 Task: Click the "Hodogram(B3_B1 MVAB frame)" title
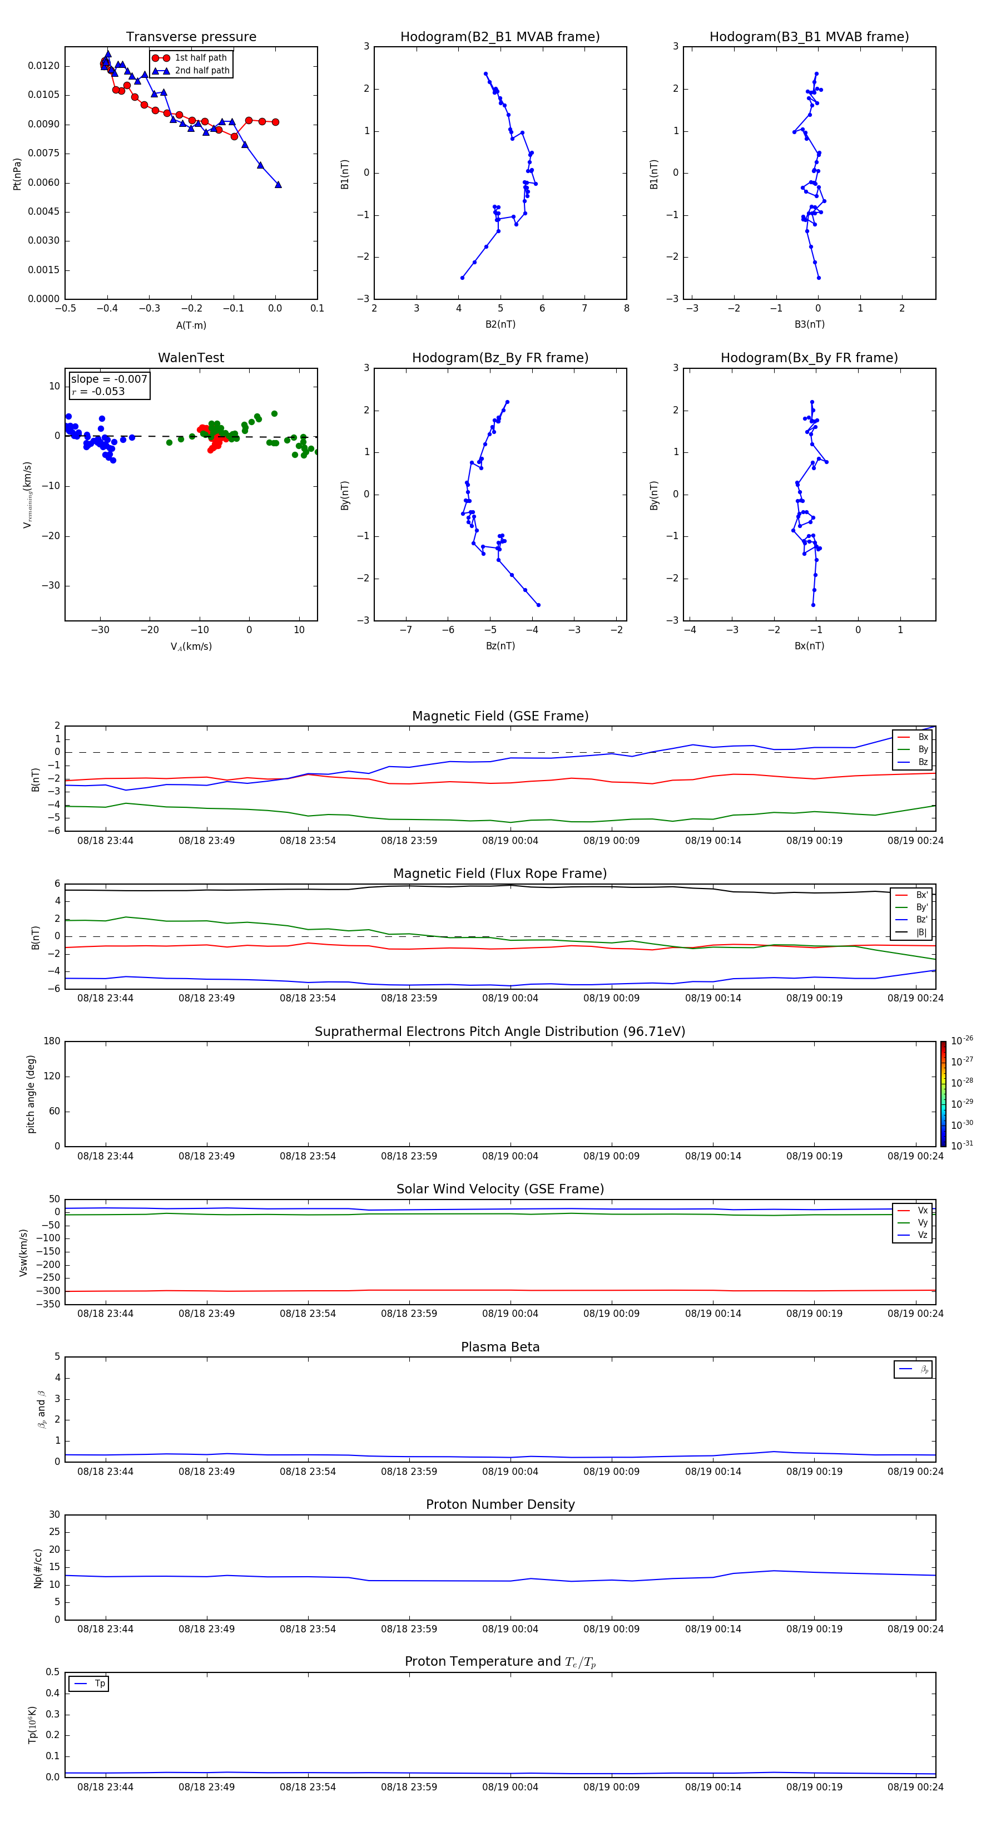click(x=809, y=37)
